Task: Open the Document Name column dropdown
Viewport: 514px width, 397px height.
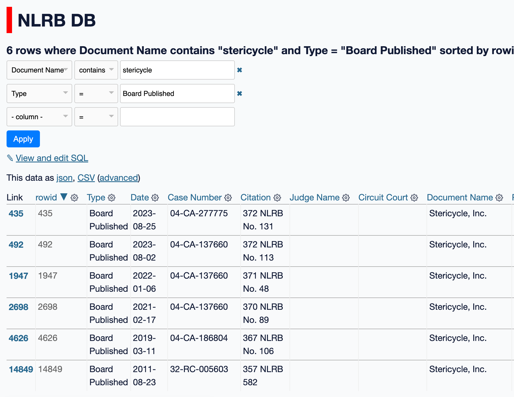Action: (x=39, y=70)
